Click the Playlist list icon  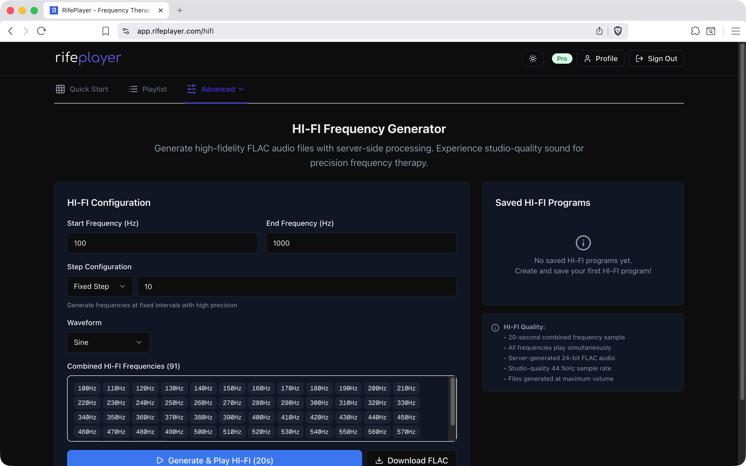[133, 89]
